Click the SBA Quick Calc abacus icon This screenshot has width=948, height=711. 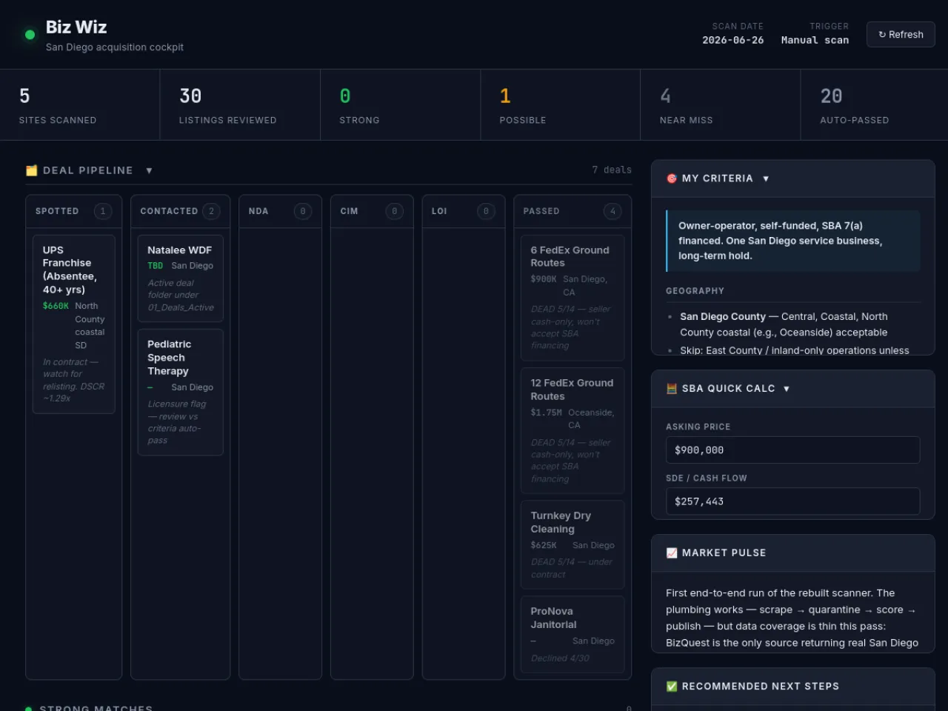[x=672, y=388]
